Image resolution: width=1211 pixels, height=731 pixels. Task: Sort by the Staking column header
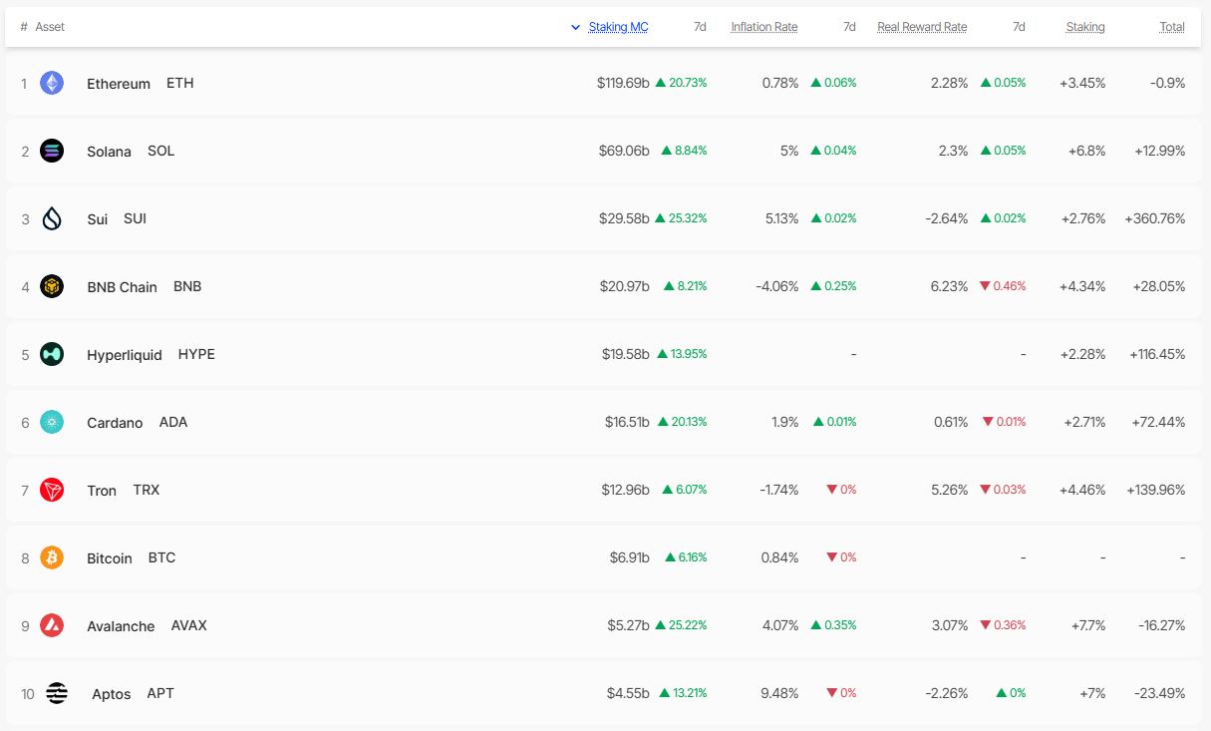(x=1085, y=27)
